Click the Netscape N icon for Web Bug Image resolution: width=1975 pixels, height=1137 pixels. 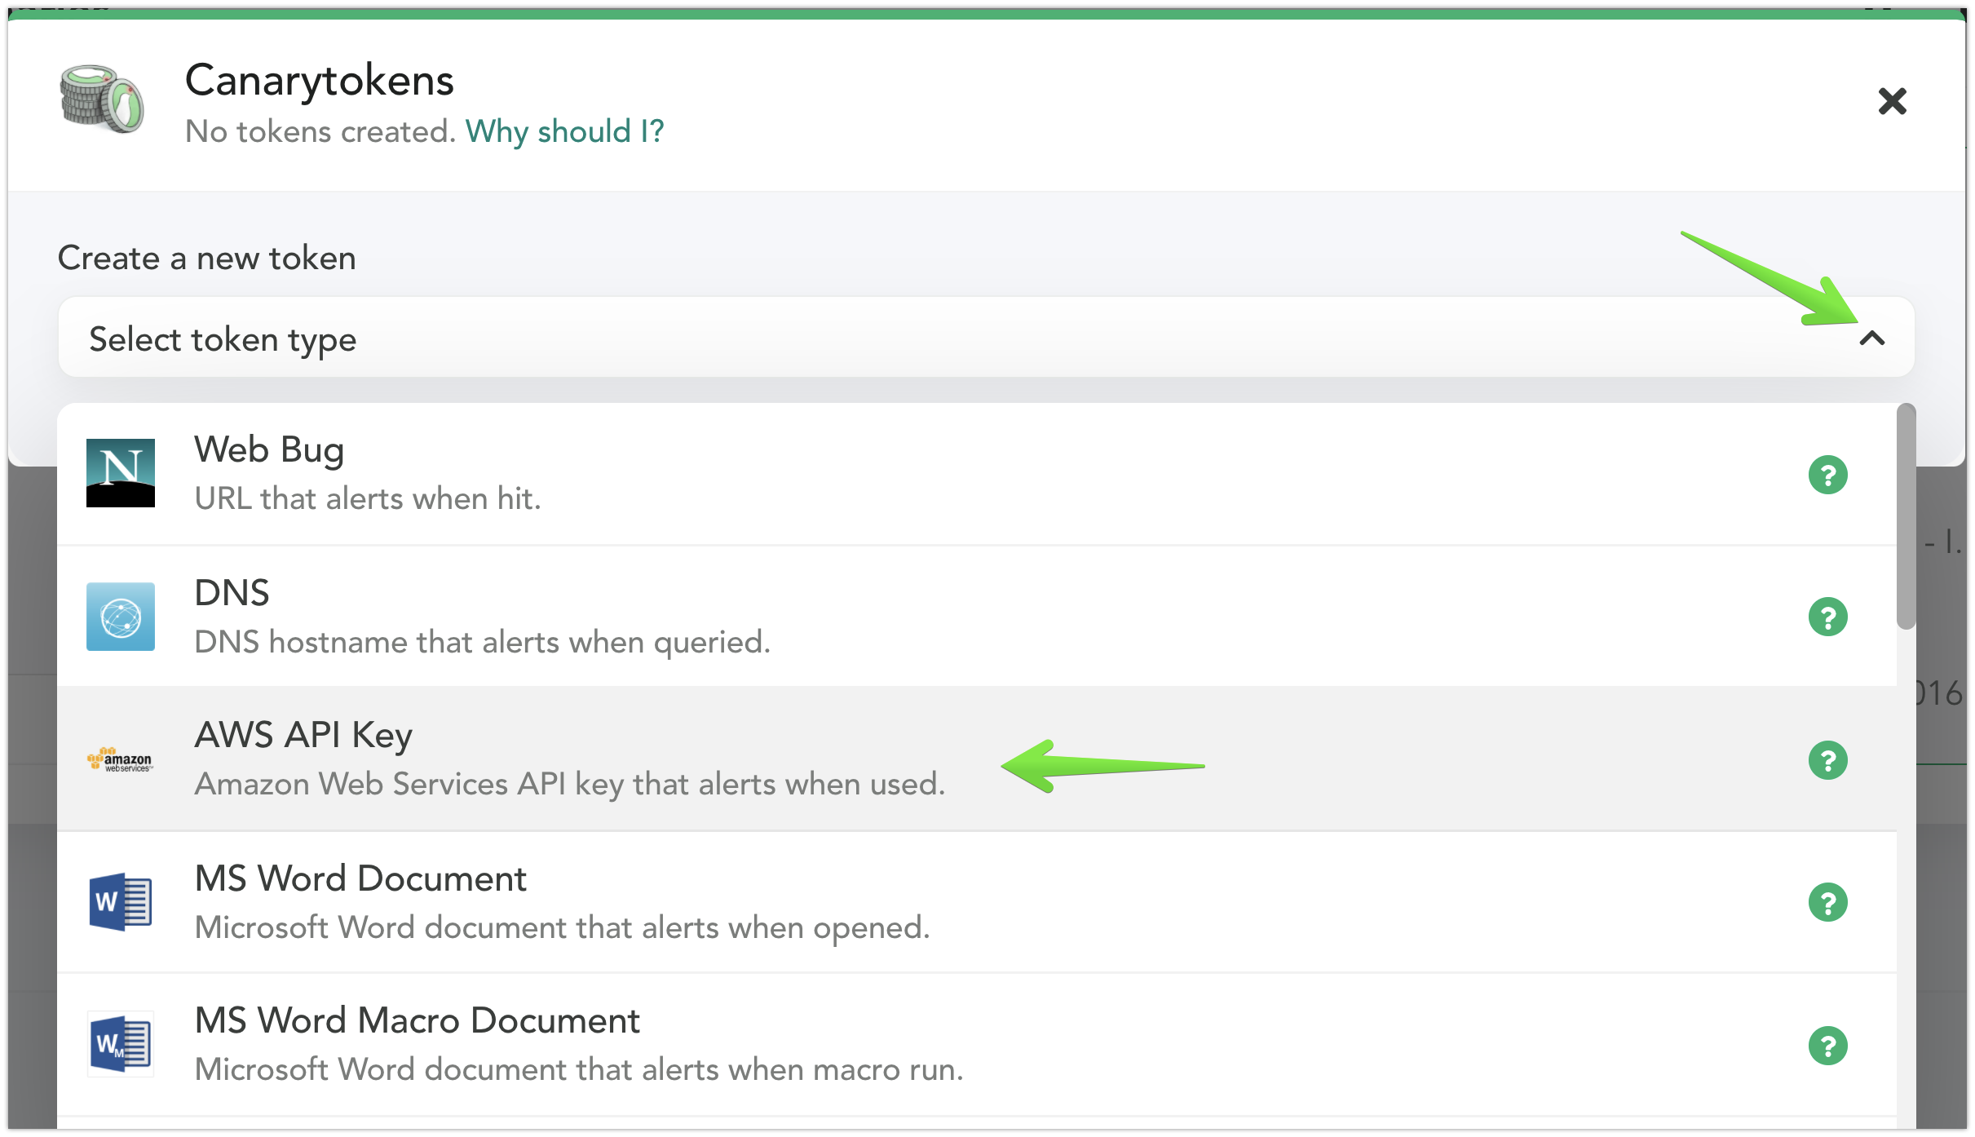click(121, 473)
